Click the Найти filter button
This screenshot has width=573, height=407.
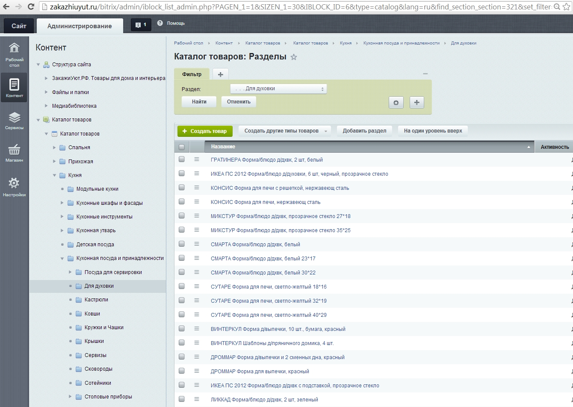[x=199, y=102]
